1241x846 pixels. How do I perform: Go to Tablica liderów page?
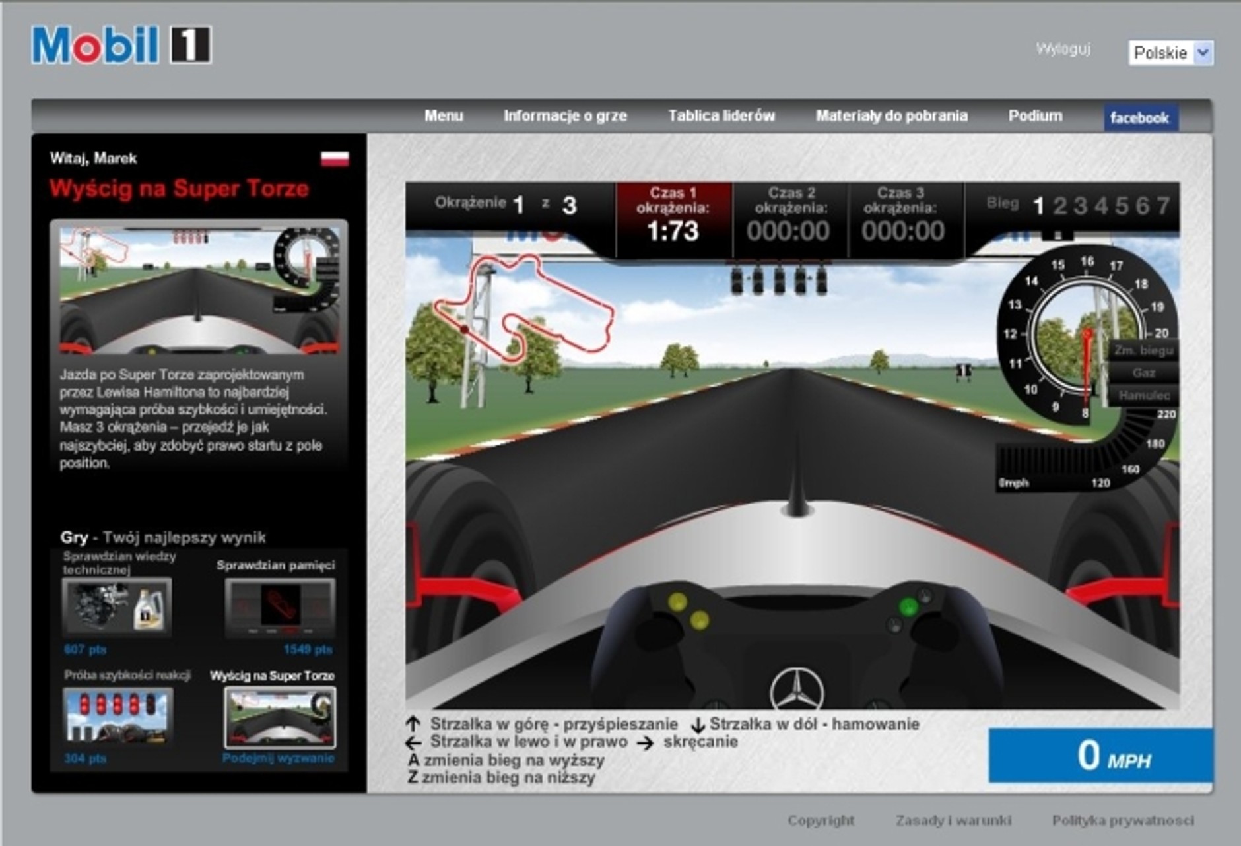pyautogui.click(x=721, y=116)
